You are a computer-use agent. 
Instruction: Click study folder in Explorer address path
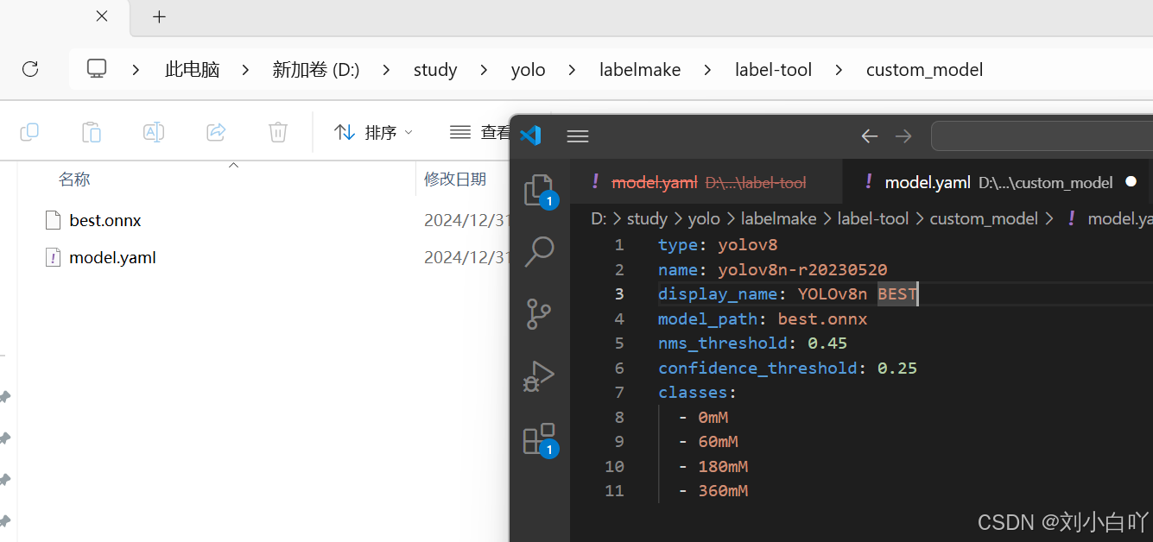click(435, 70)
